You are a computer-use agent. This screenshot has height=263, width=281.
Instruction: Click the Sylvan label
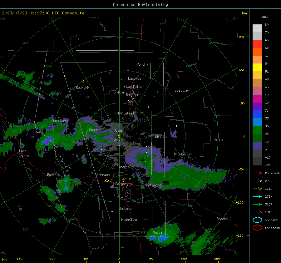click(x=119, y=93)
